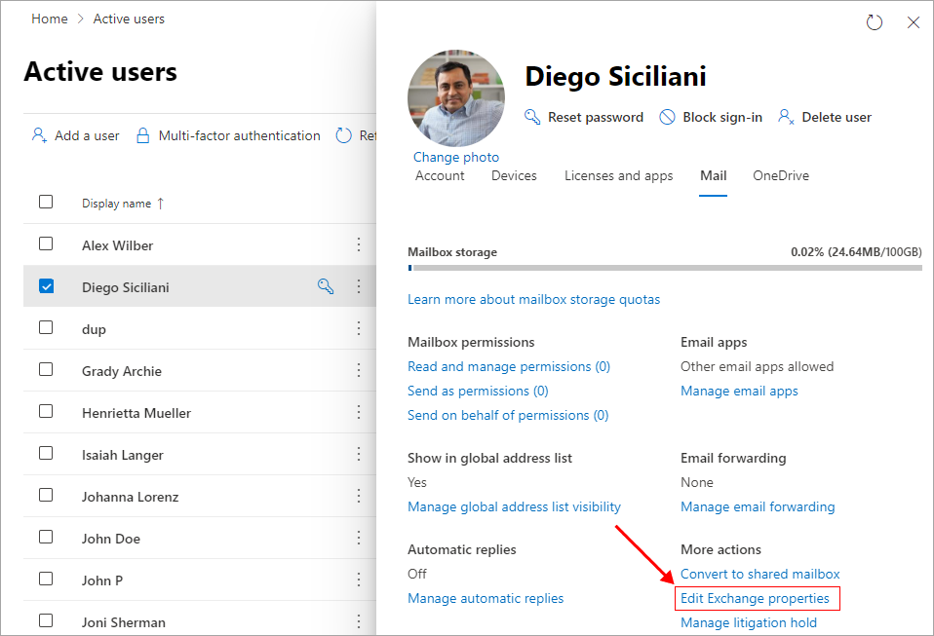Click the Add a user icon
Image resolution: width=934 pixels, height=636 pixels.
click(x=39, y=135)
